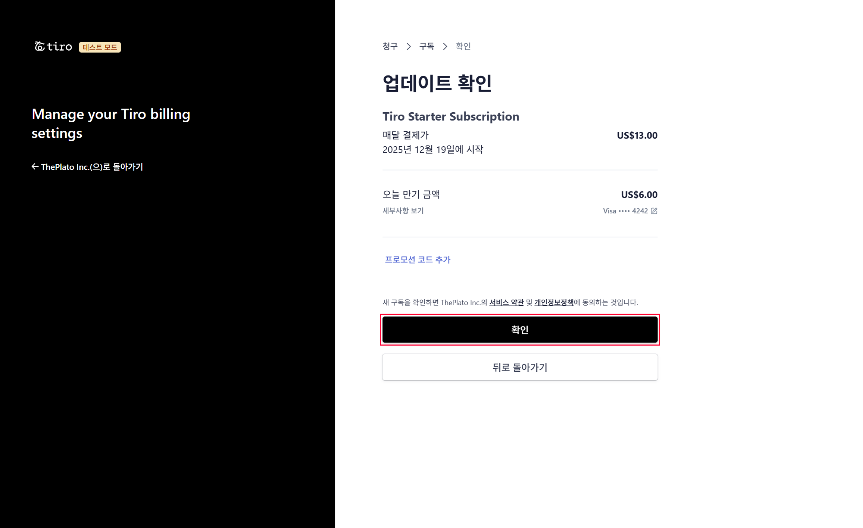
Task: Open the 서비스 약관 link
Action: click(x=506, y=302)
